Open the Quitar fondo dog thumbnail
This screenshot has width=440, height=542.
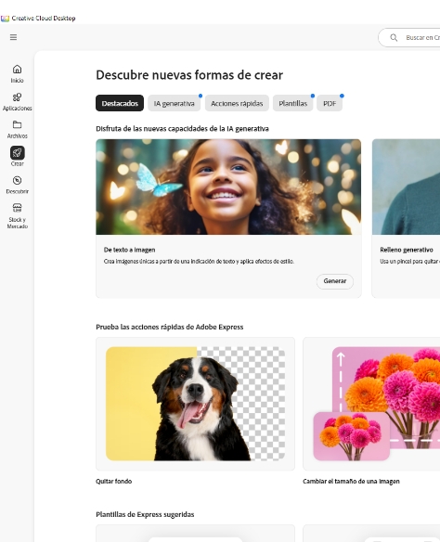tap(195, 404)
